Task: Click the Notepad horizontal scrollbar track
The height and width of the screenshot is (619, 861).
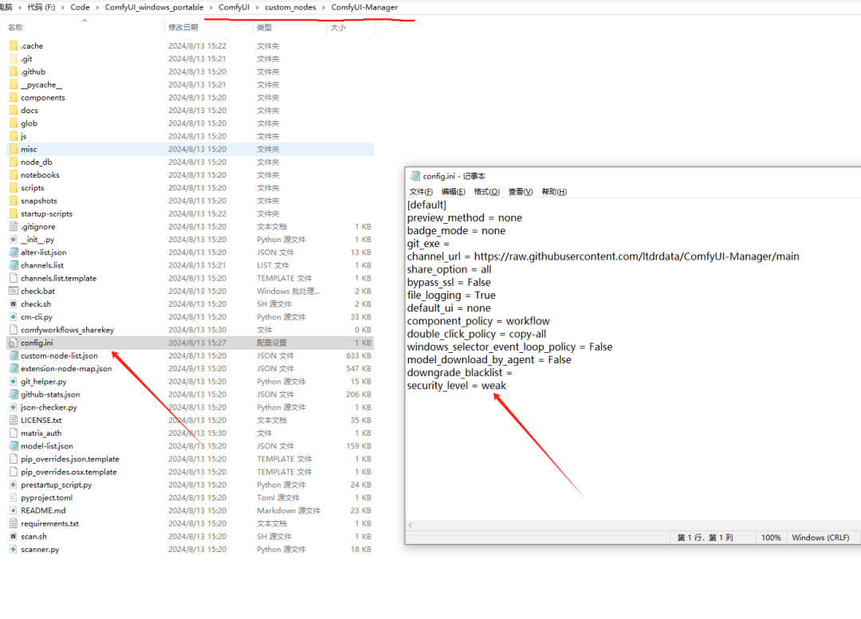Action: pyautogui.click(x=630, y=525)
